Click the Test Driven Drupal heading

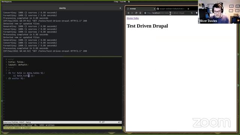tap(147, 26)
